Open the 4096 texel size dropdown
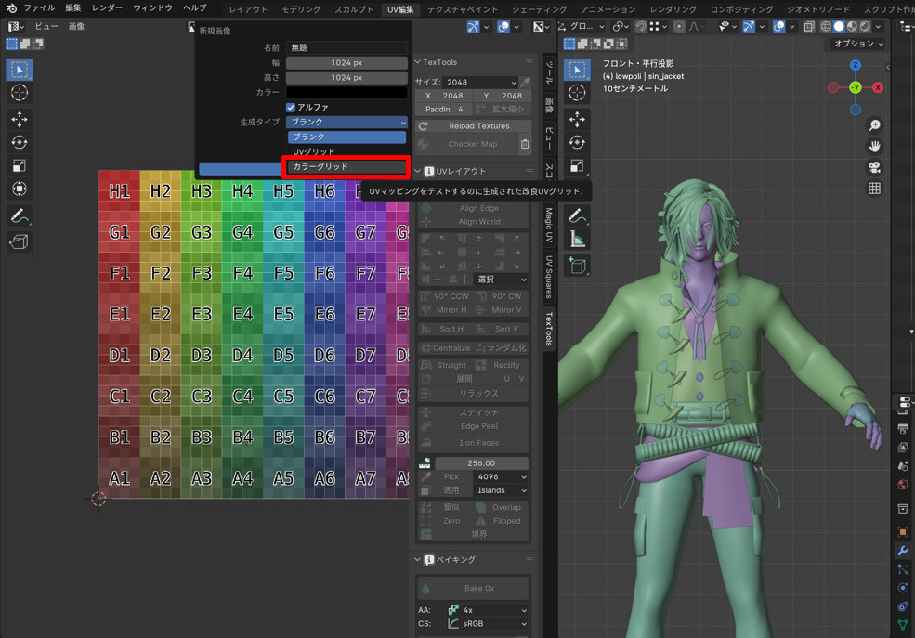The width and height of the screenshot is (915, 638). [502, 477]
